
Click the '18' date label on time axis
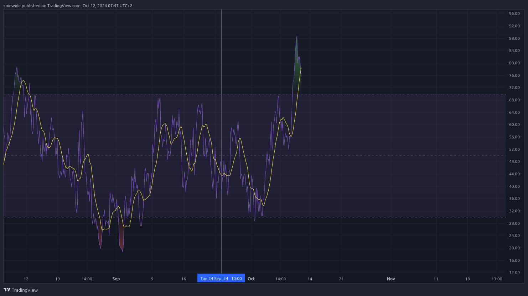[467, 279]
